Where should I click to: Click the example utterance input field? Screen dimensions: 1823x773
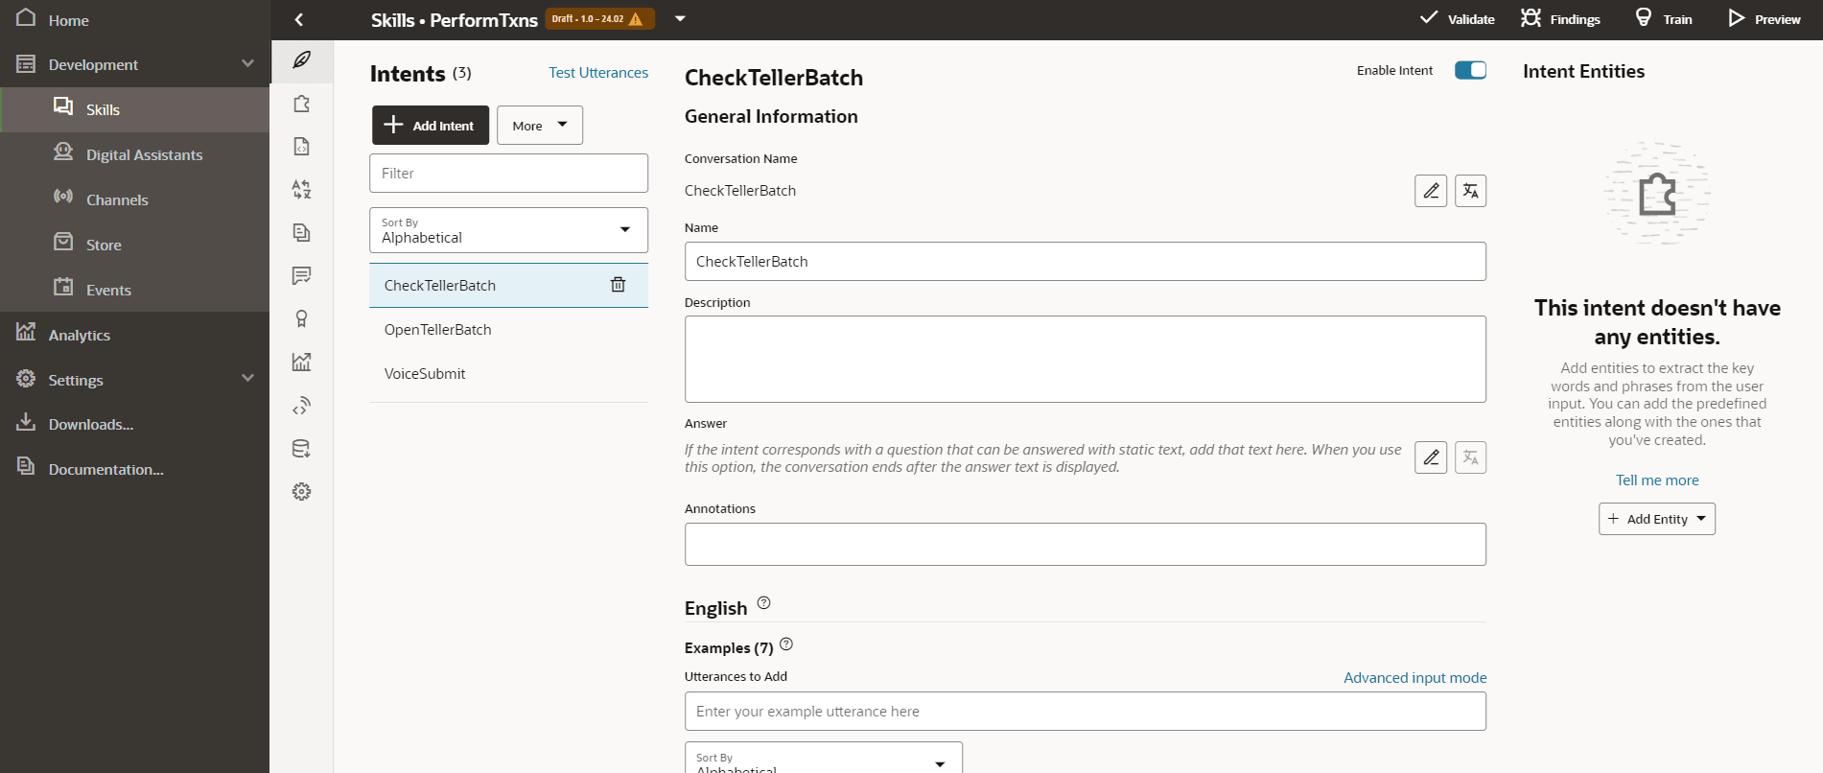click(x=1085, y=712)
